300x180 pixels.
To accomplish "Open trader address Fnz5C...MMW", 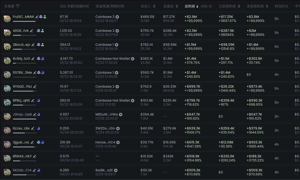I will click(23, 17).
